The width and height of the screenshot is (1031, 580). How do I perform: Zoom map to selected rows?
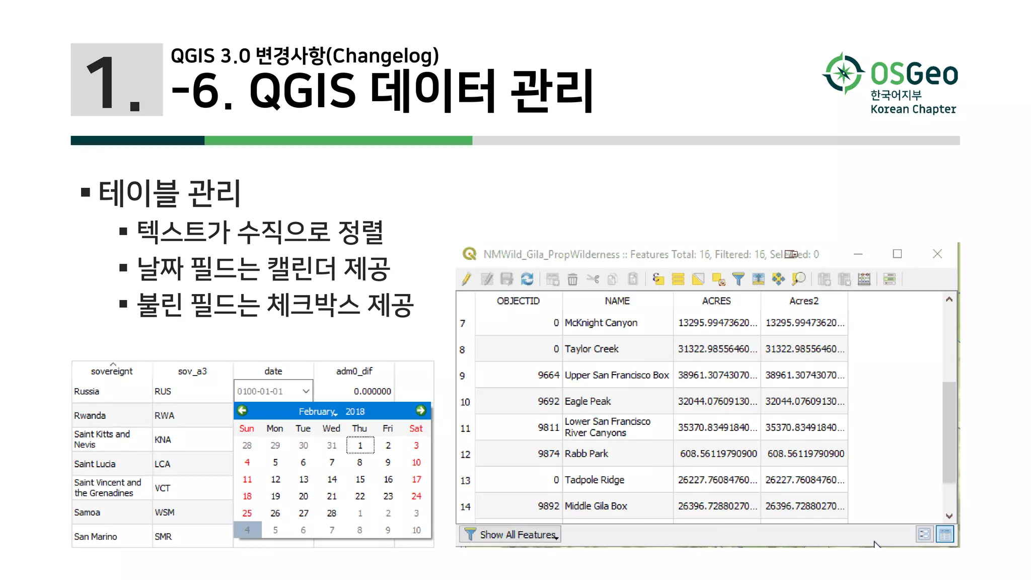(799, 279)
